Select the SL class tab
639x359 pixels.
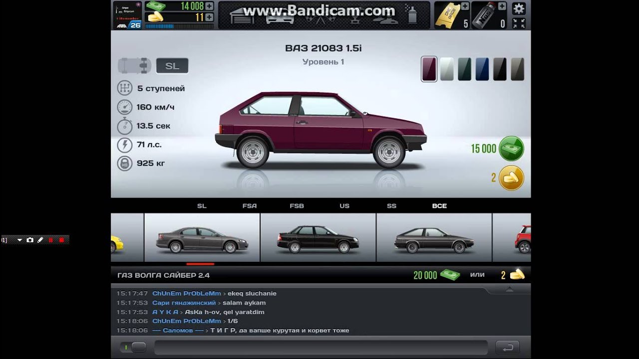point(202,205)
